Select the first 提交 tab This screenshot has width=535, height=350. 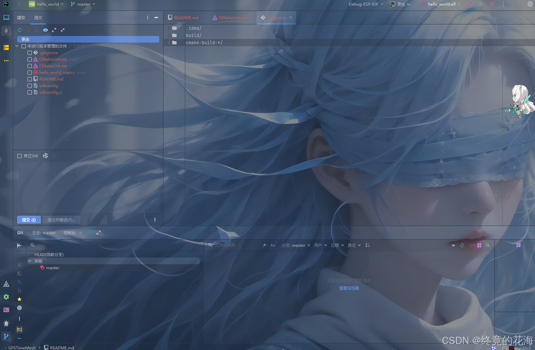tap(21, 17)
